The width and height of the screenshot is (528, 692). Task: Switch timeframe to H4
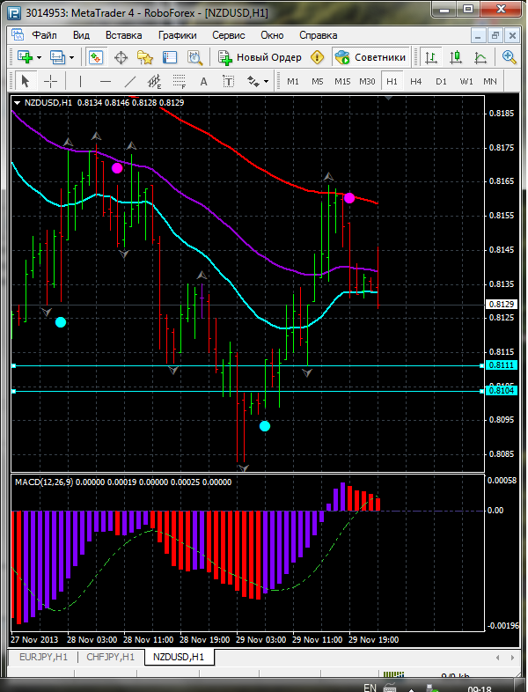coord(415,82)
